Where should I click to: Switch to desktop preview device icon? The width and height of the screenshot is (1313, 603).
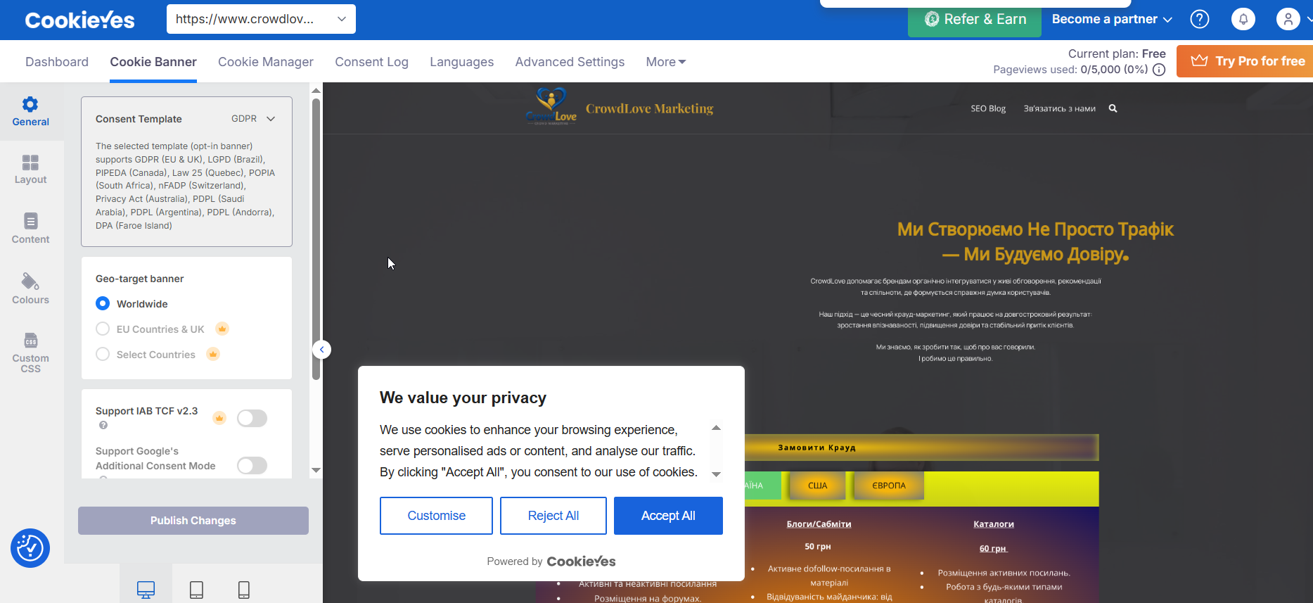coord(146,589)
